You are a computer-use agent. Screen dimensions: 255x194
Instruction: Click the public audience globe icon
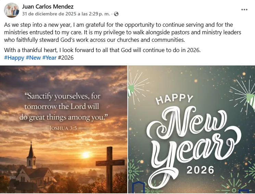(x=116, y=14)
